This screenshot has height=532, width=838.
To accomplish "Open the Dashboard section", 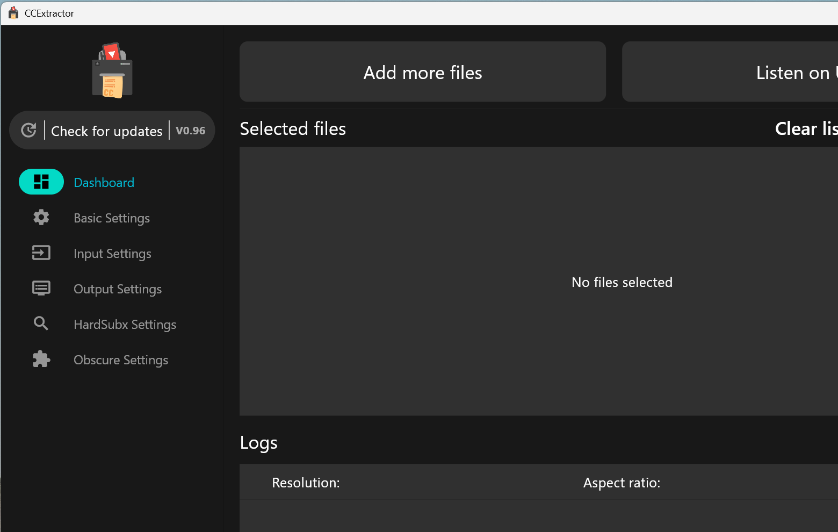I will (x=104, y=182).
